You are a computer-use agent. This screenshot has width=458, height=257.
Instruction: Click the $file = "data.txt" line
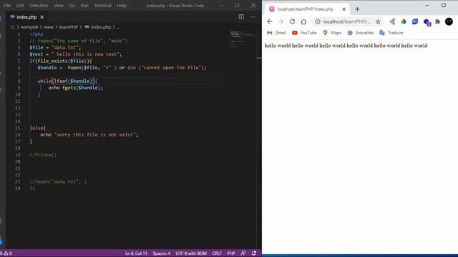click(55, 48)
